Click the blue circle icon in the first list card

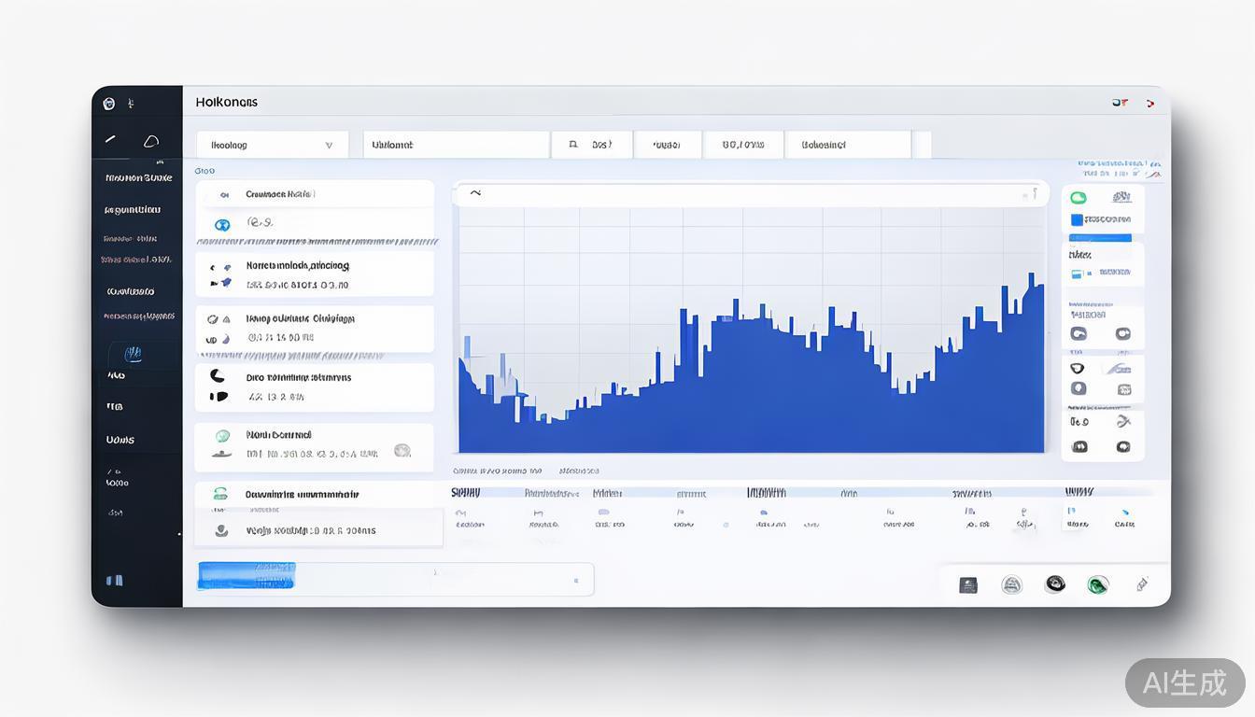coord(222,225)
